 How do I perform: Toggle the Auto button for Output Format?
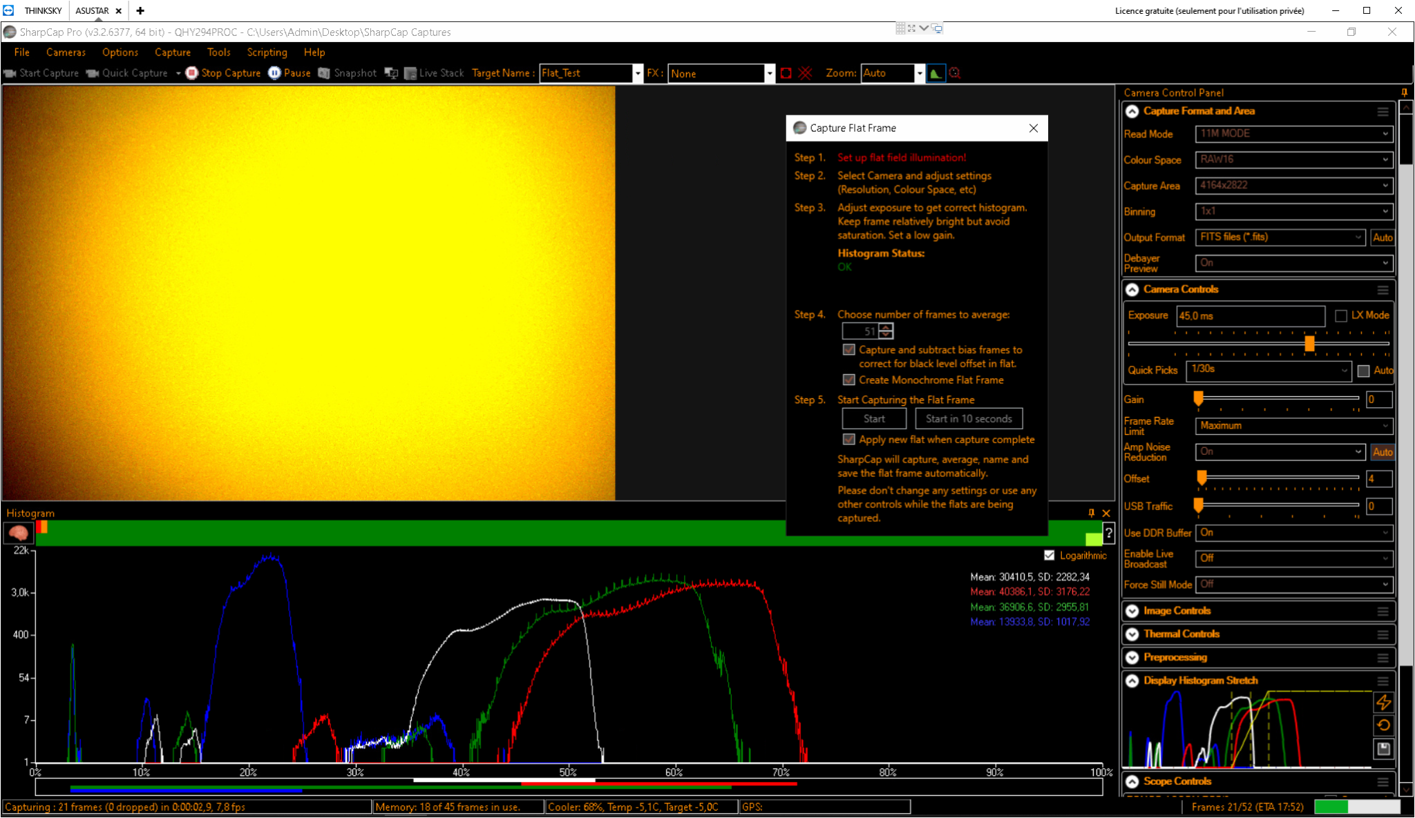coord(1383,237)
